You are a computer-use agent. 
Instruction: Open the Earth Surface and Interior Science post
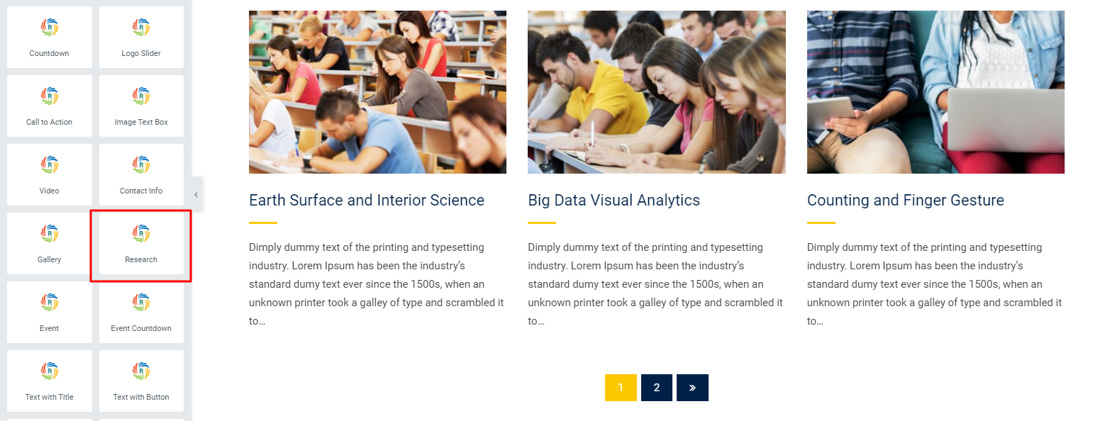click(367, 201)
